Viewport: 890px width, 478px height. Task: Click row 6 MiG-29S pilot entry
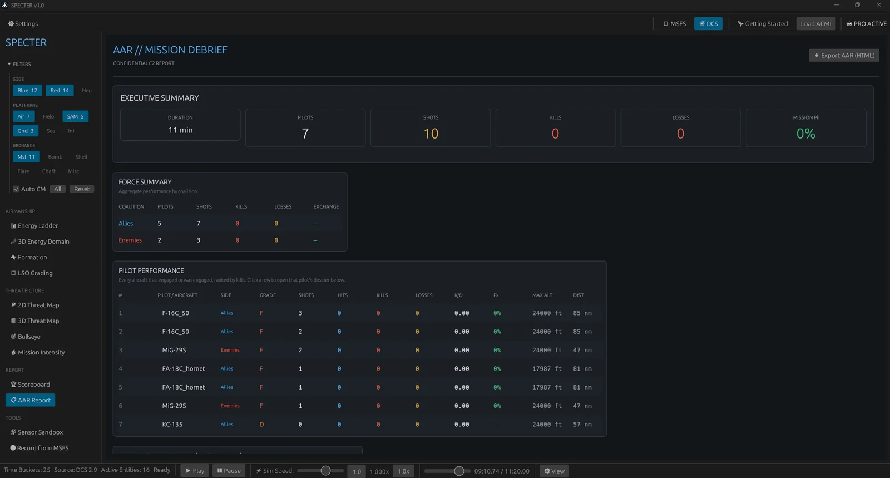pos(359,406)
